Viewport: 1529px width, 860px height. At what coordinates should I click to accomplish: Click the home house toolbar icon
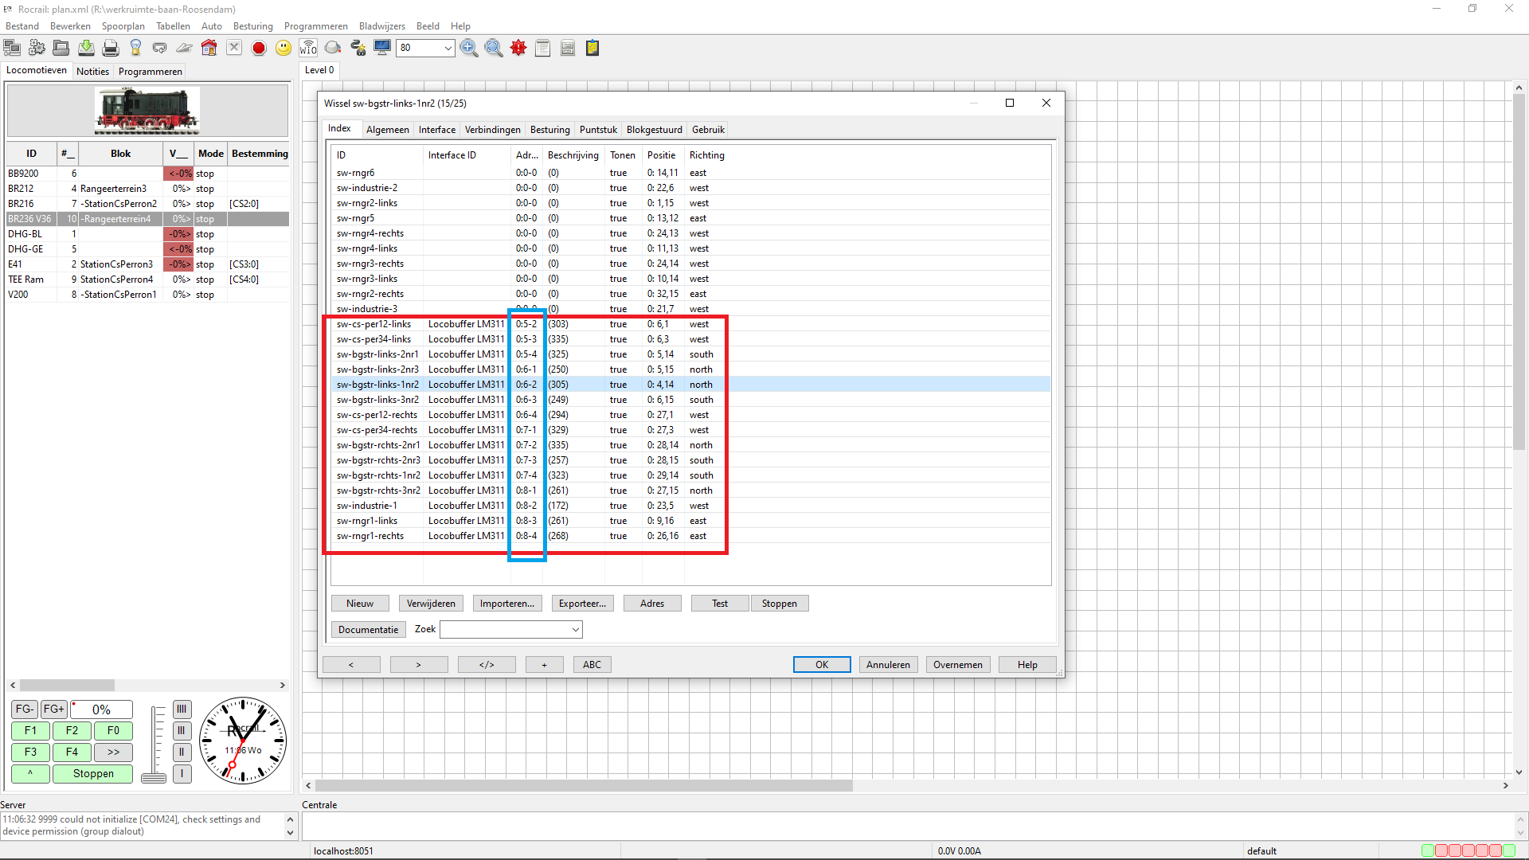(x=209, y=49)
